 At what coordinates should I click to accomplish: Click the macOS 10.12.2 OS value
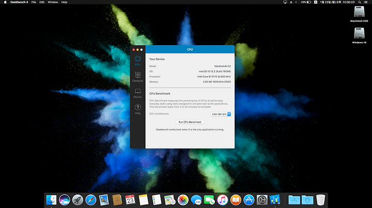(x=215, y=72)
